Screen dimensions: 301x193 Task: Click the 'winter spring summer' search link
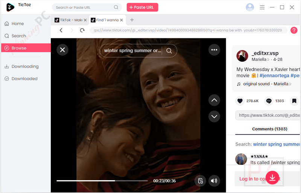click(x=277, y=144)
